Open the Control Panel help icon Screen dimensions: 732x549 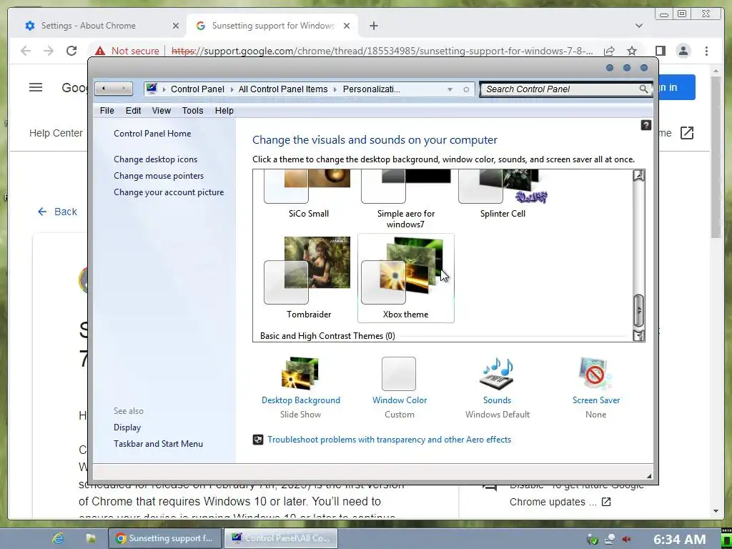pos(646,125)
